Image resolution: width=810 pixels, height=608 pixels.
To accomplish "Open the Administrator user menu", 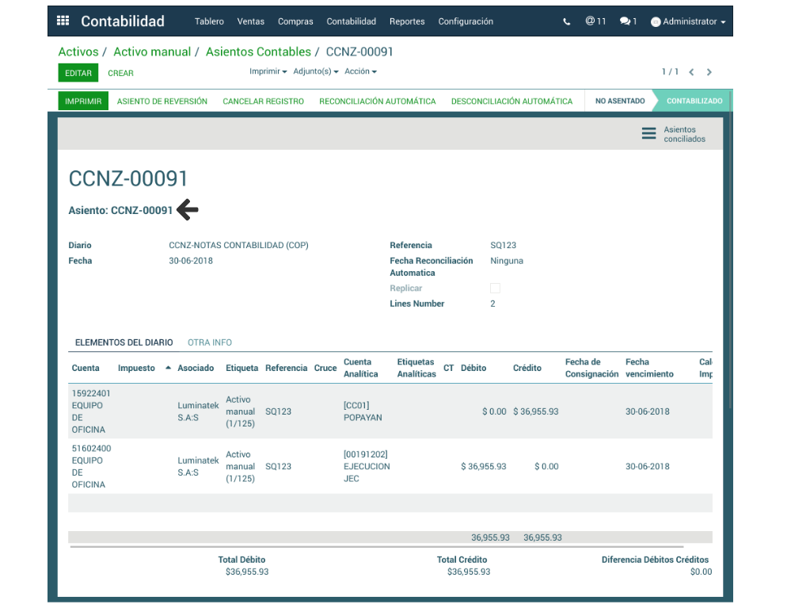I will [688, 21].
